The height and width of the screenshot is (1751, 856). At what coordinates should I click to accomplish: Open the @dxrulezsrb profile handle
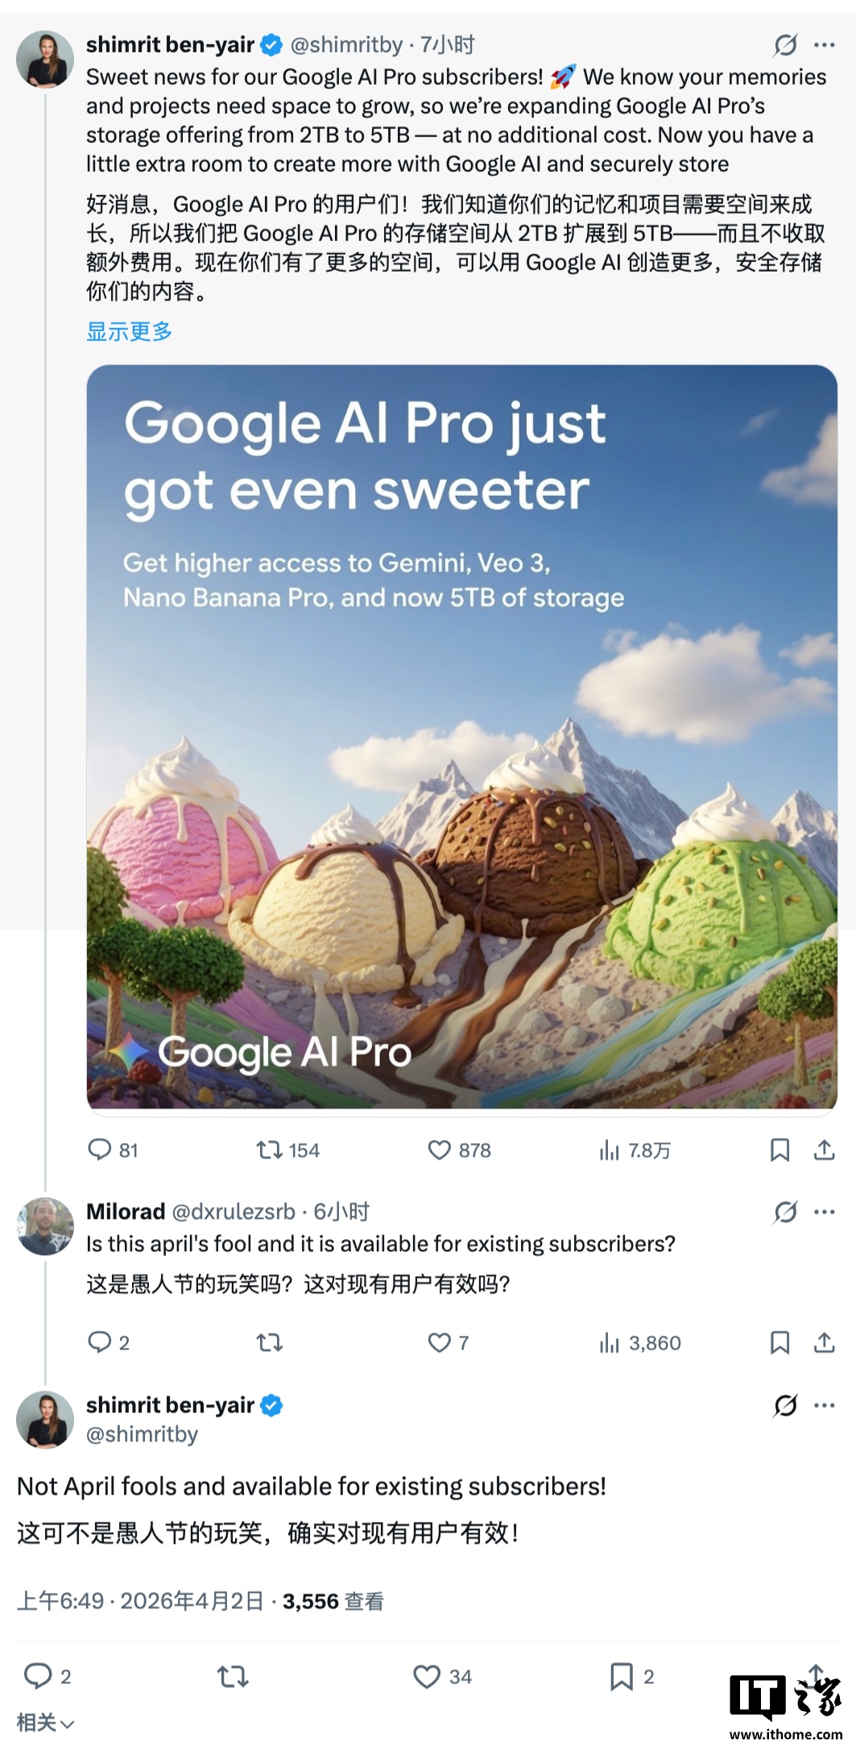tap(234, 1212)
